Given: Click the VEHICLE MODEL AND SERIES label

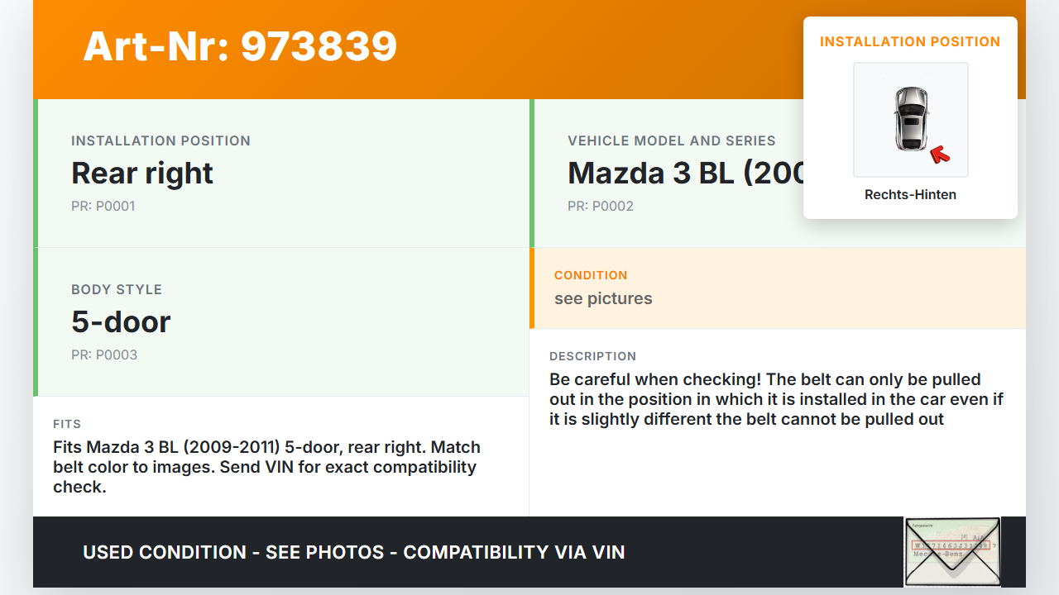Looking at the screenshot, I should click(671, 140).
